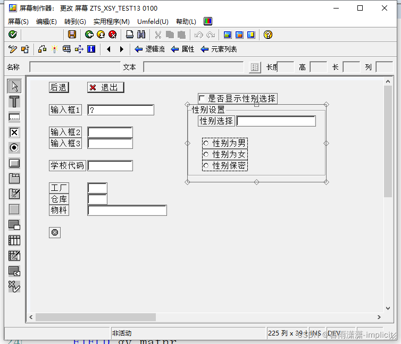Screen dimensions: 401x344
Task: Click the scroll right arrow
Action: pyautogui.click(x=379, y=317)
